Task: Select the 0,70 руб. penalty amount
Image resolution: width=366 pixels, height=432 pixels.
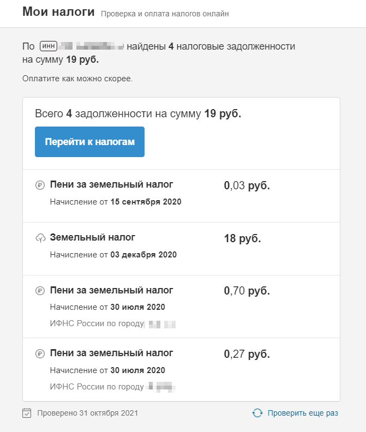Action: (x=247, y=291)
